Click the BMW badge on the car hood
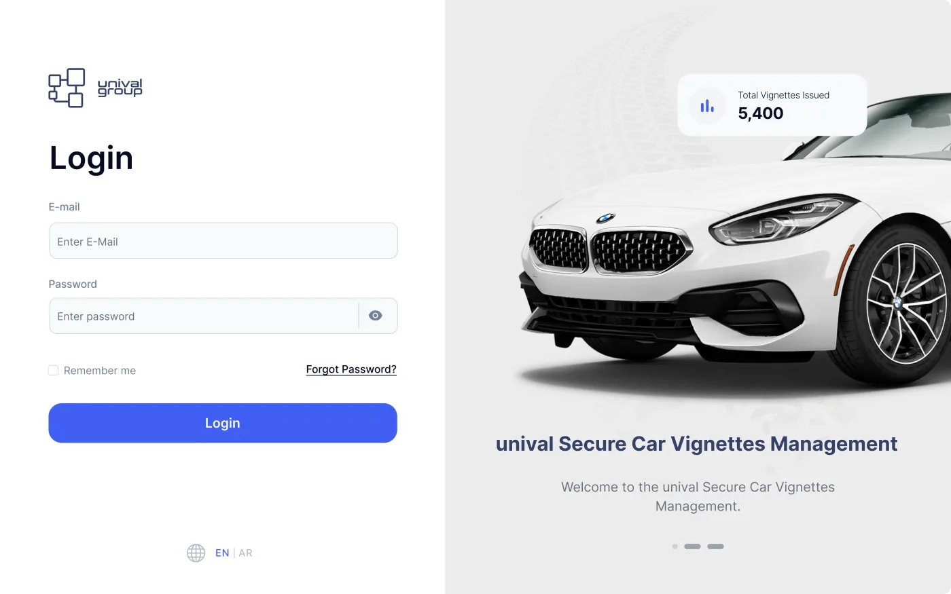The image size is (951, 594). coord(605,218)
